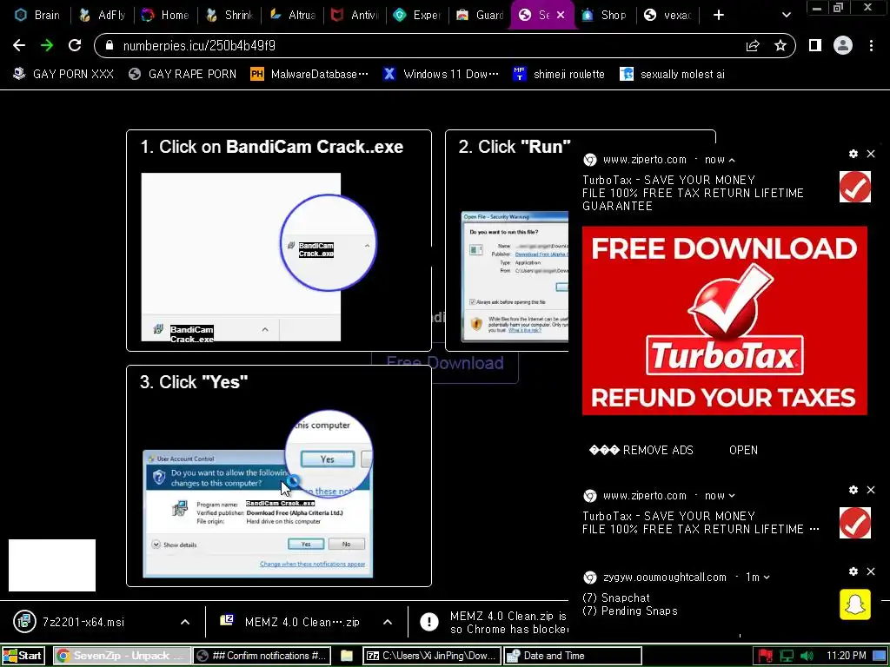Click the 11:20 PM system clock
This screenshot has height=667, width=890.
(x=847, y=656)
